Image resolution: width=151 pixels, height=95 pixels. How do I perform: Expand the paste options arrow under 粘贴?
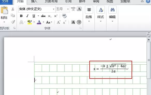4,22
